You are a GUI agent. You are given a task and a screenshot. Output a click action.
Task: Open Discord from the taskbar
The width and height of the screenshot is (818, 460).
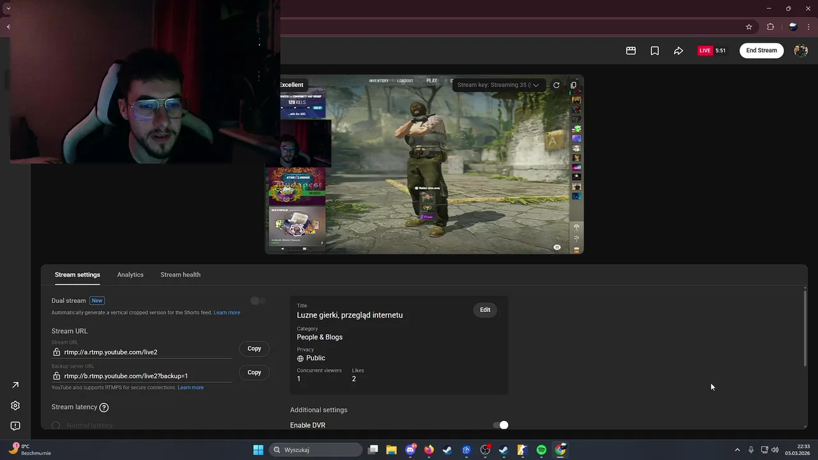(x=410, y=450)
